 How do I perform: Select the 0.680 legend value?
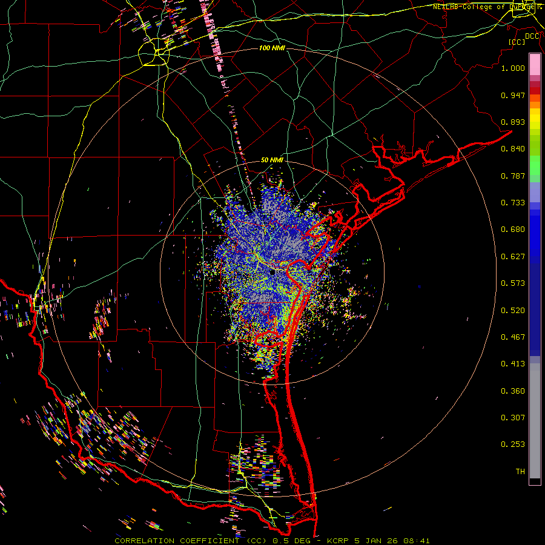(513, 230)
